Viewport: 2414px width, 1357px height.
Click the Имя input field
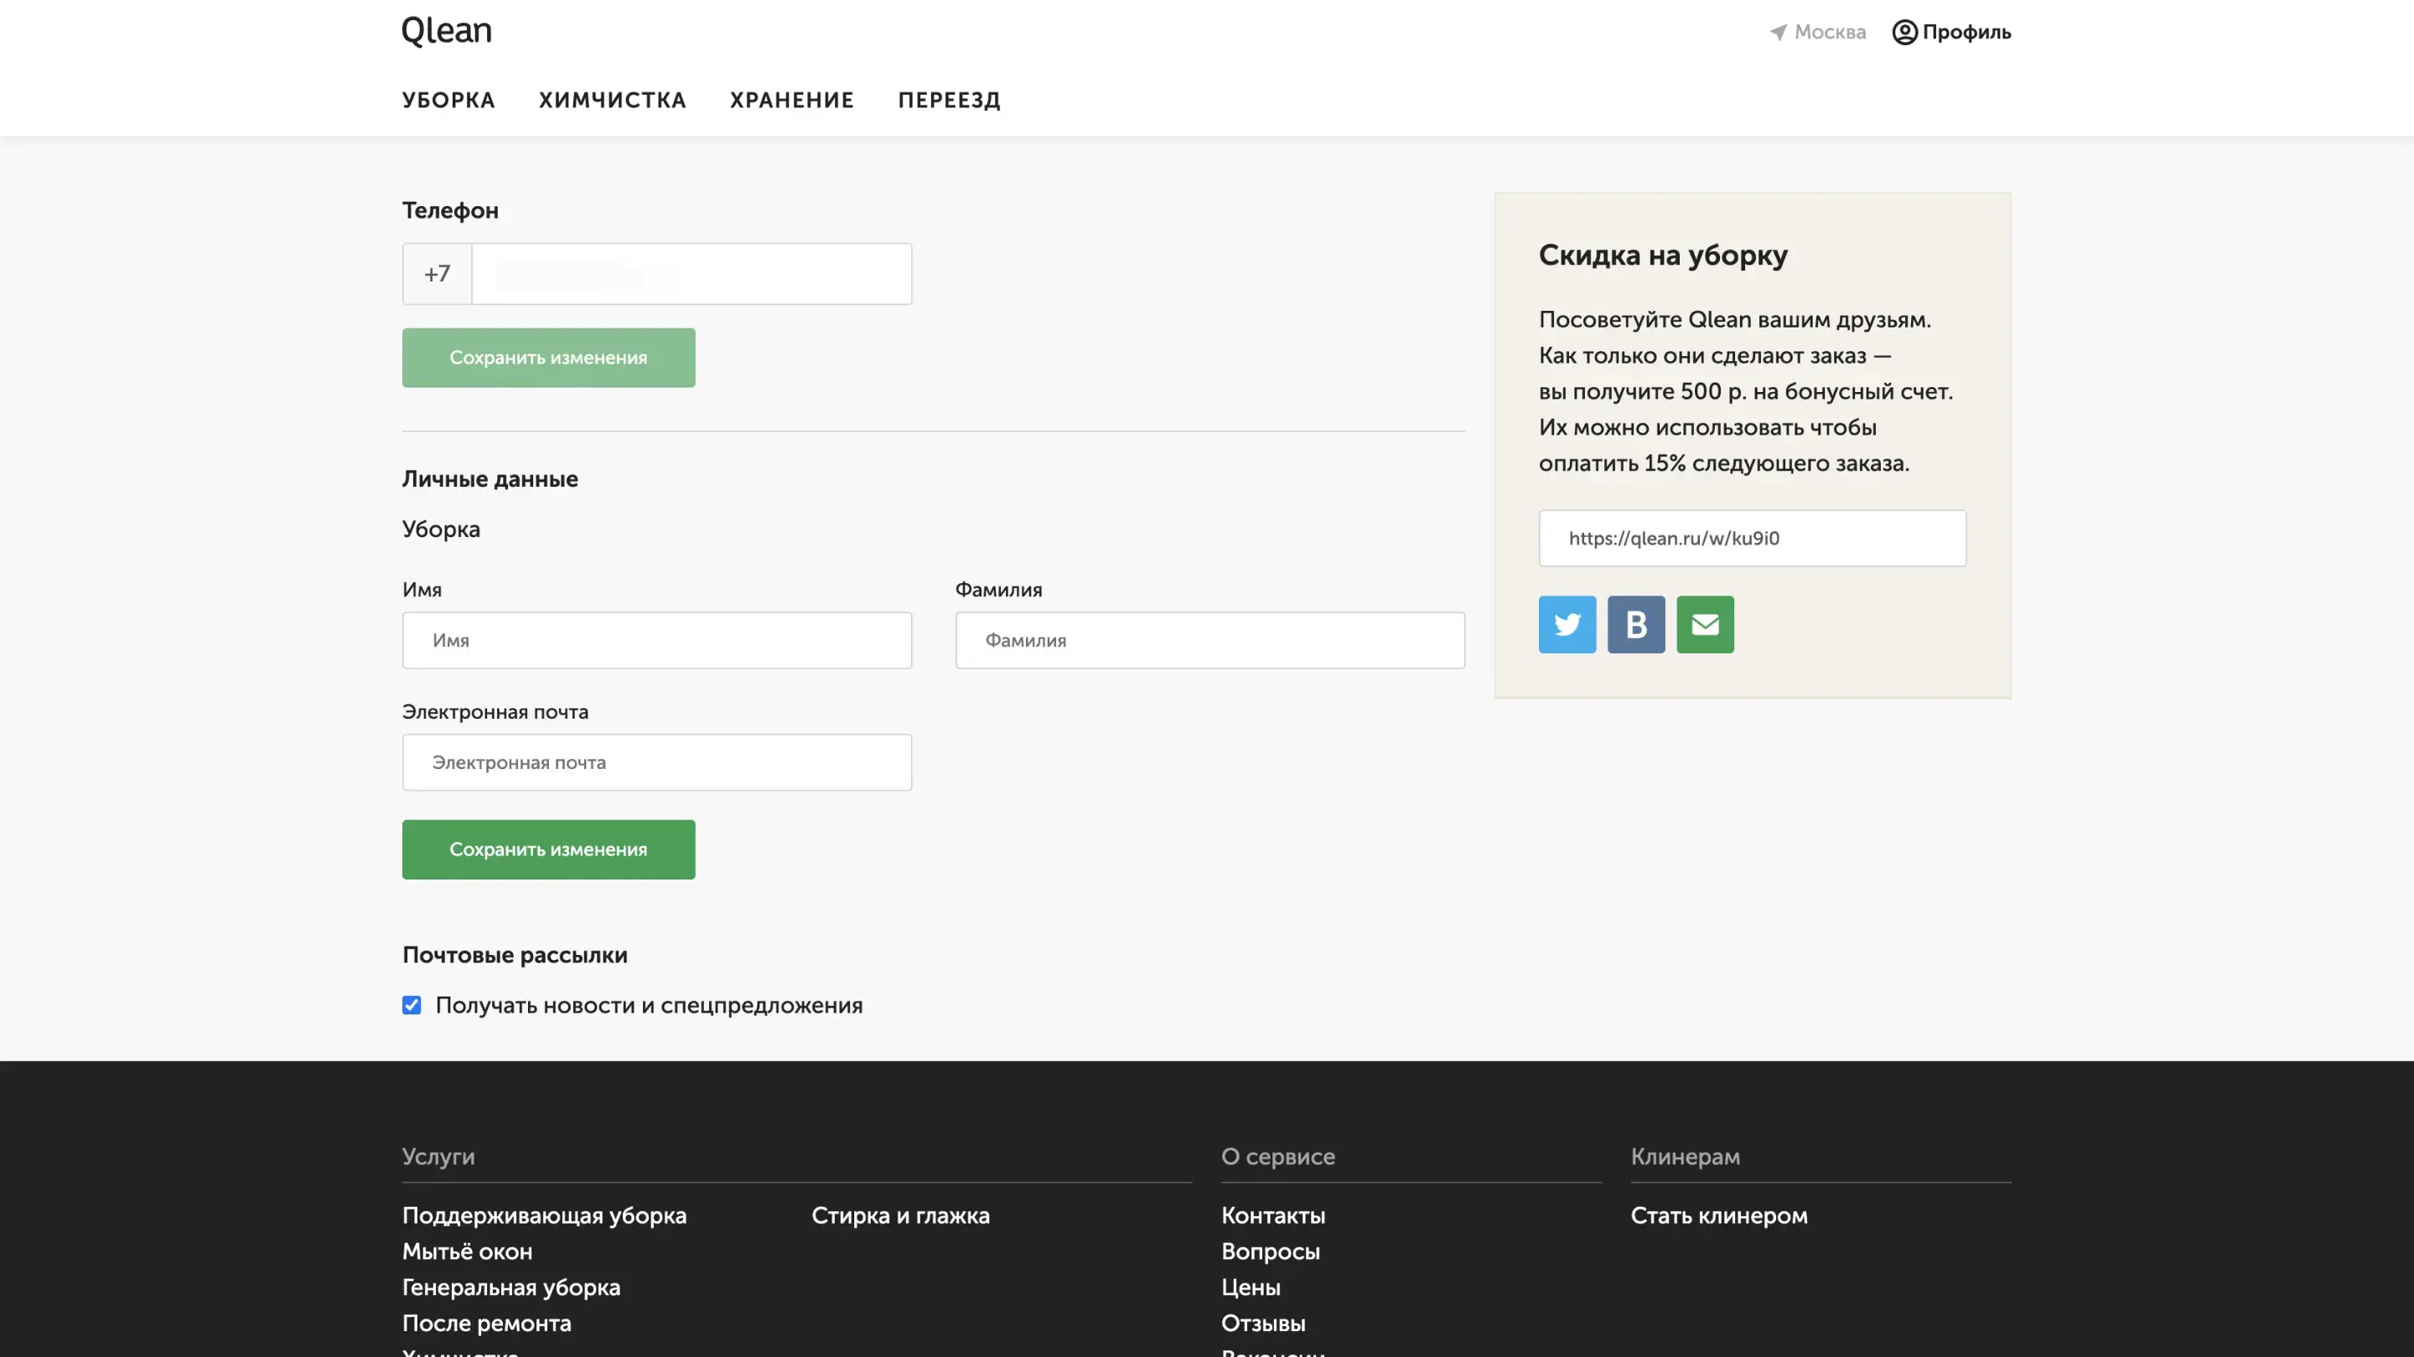click(x=656, y=641)
